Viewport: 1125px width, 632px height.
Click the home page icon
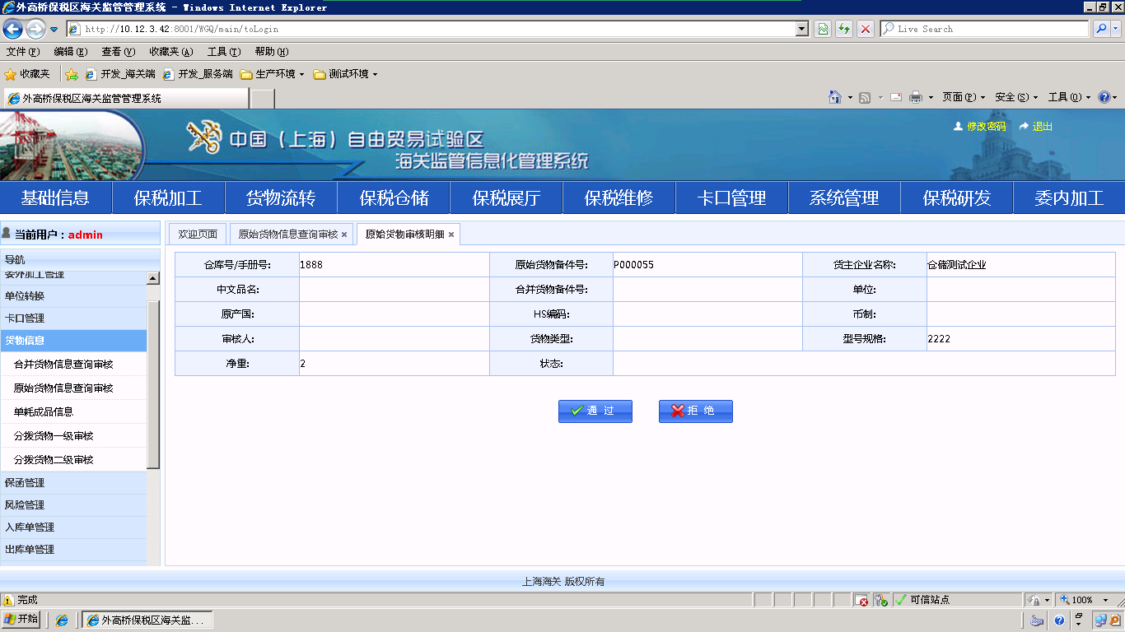(835, 97)
